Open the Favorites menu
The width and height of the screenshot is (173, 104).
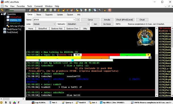click(x=21, y=6)
